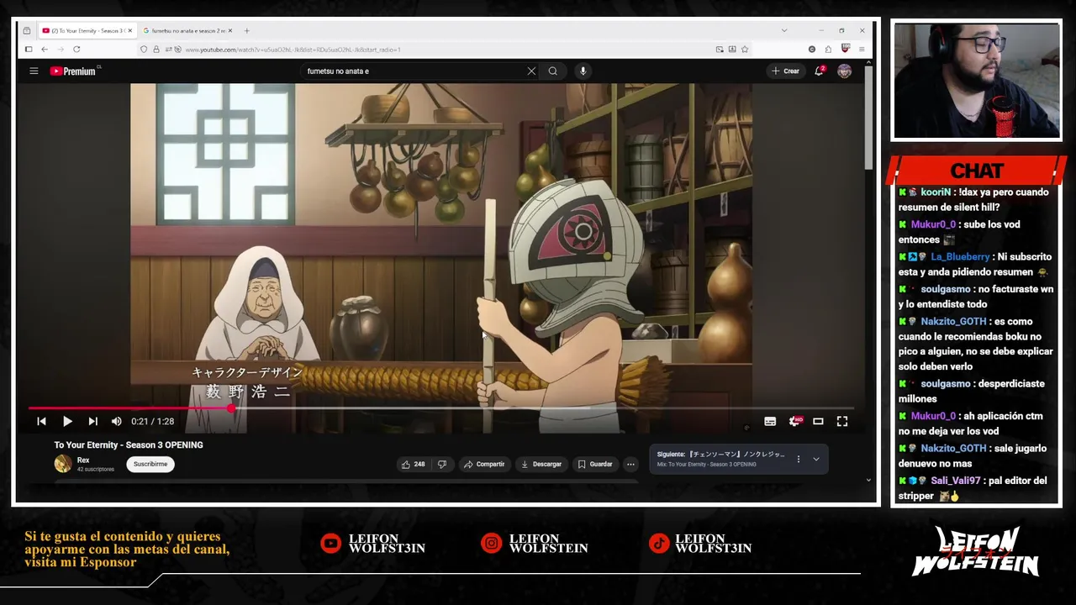The height and width of the screenshot is (605, 1076).
Task: Bookmark this page with star icon
Action: 745,50
